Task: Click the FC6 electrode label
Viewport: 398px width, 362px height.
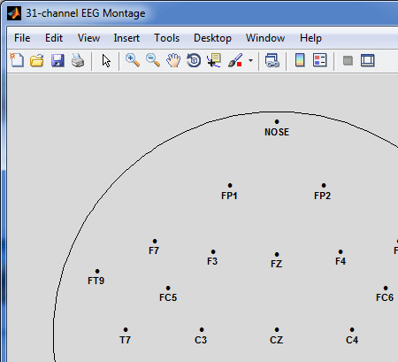Action: coord(385,297)
